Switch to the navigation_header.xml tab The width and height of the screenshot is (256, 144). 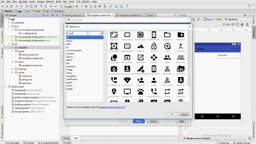pyautogui.click(x=130, y=15)
